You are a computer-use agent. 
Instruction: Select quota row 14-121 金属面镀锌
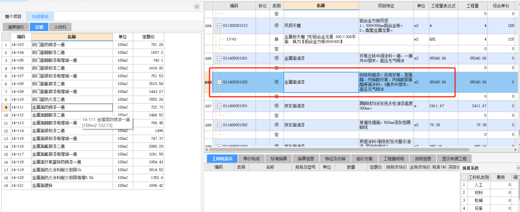tap(83, 186)
